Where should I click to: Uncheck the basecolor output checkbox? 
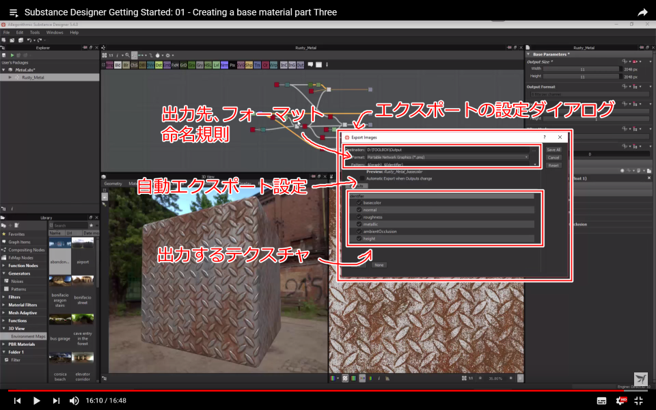[x=359, y=202]
